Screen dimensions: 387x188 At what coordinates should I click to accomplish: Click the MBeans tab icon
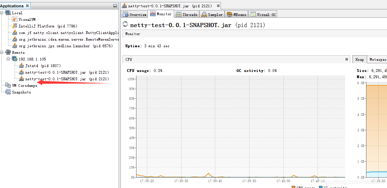229,14
